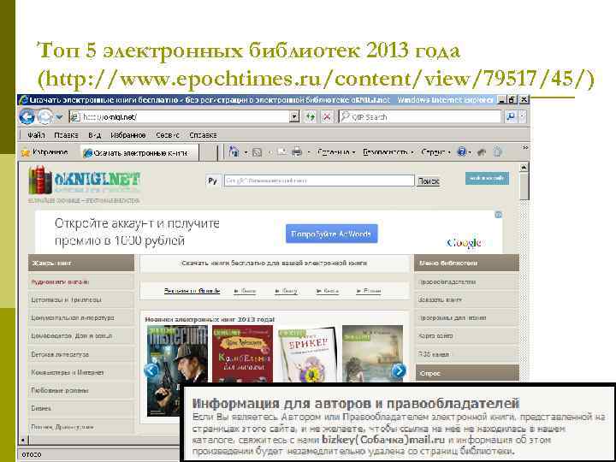Open the Безопасность command bar menu
Image resolution: width=616 pixels, height=462 pixels.
pos(388,152)
